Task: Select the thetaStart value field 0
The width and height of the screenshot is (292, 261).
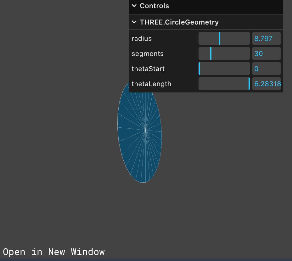Action: coord(266,69)
